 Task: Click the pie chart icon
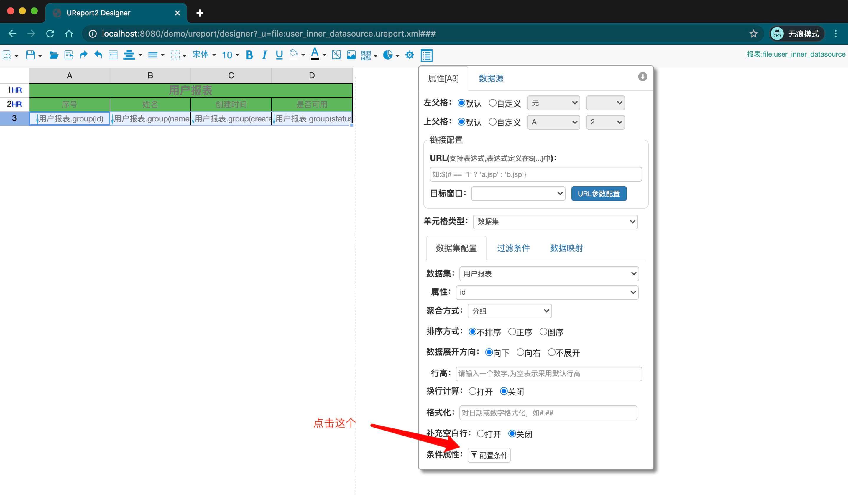(388, 55)
